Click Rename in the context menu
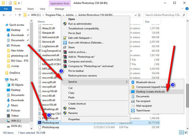Image resolution: width=189 pixels, height=135 pixels. [x=73, y=113]
